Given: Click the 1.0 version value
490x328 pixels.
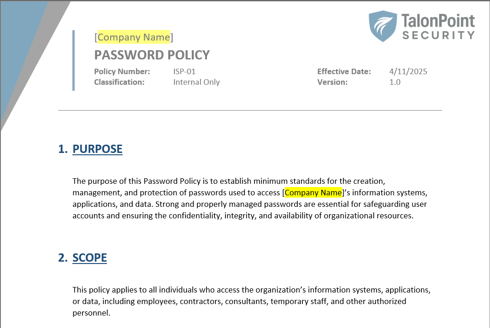Looking at the screenshot, I should (x=395, y=82).
